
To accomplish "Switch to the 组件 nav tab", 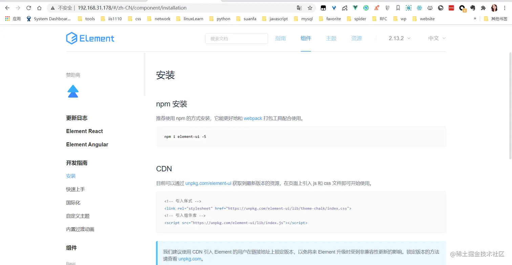I will pyautogui.click(x=306, y=38).
